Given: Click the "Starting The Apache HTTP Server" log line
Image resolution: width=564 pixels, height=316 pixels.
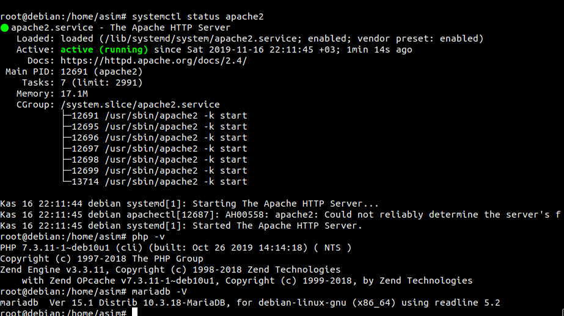Looking at the screenshot, I should coord(189,204).
